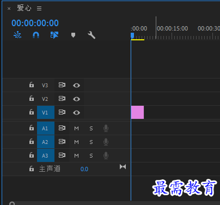The image size is (220, 205).
Task: Toggle sync lock for A2
Action: tap(62, 142)
